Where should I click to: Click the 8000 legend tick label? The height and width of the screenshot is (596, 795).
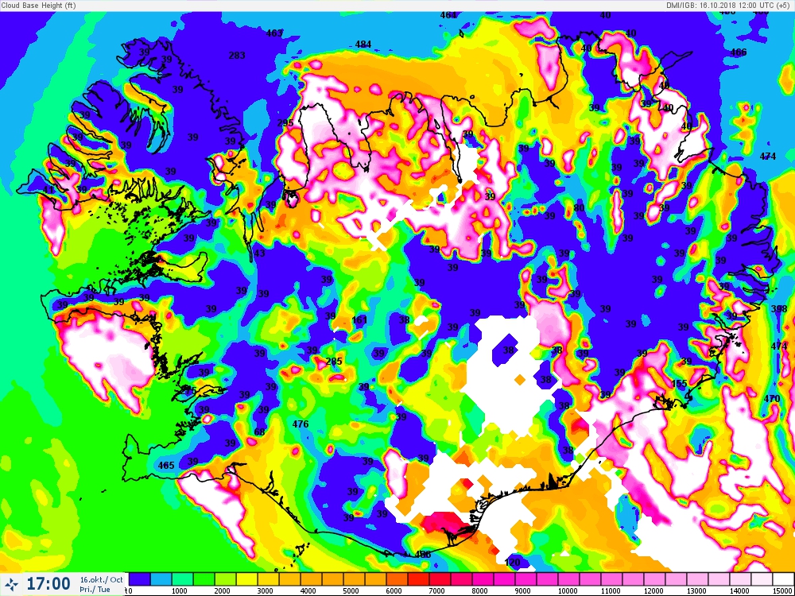pos(479,591)
